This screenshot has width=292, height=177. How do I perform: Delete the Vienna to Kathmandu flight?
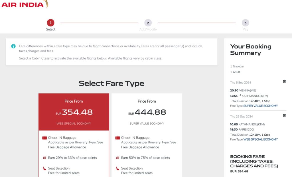click(284, 82)
